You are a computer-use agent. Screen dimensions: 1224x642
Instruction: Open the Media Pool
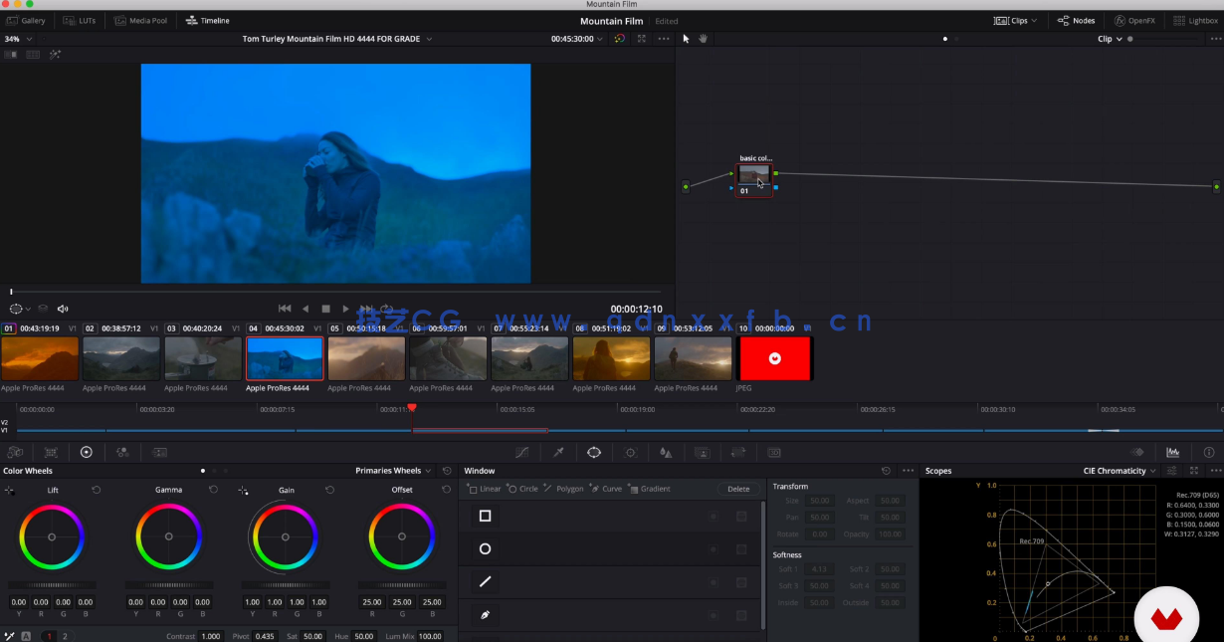(x=140, y=20)
